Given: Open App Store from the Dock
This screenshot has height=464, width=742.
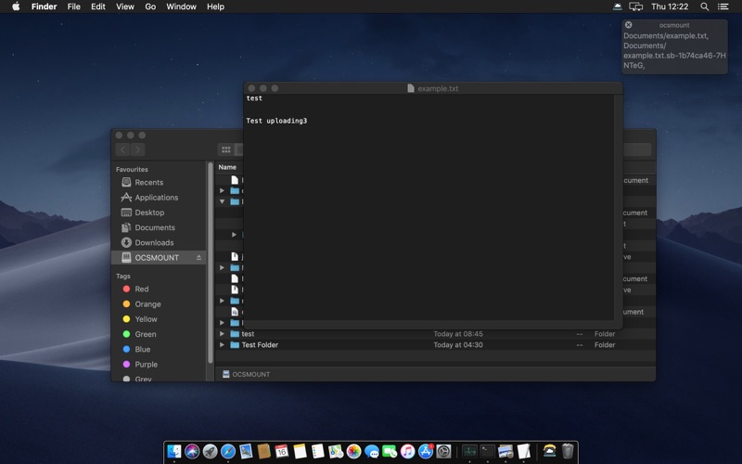Looking at the screenshot, I should click(x=426, y=451).
